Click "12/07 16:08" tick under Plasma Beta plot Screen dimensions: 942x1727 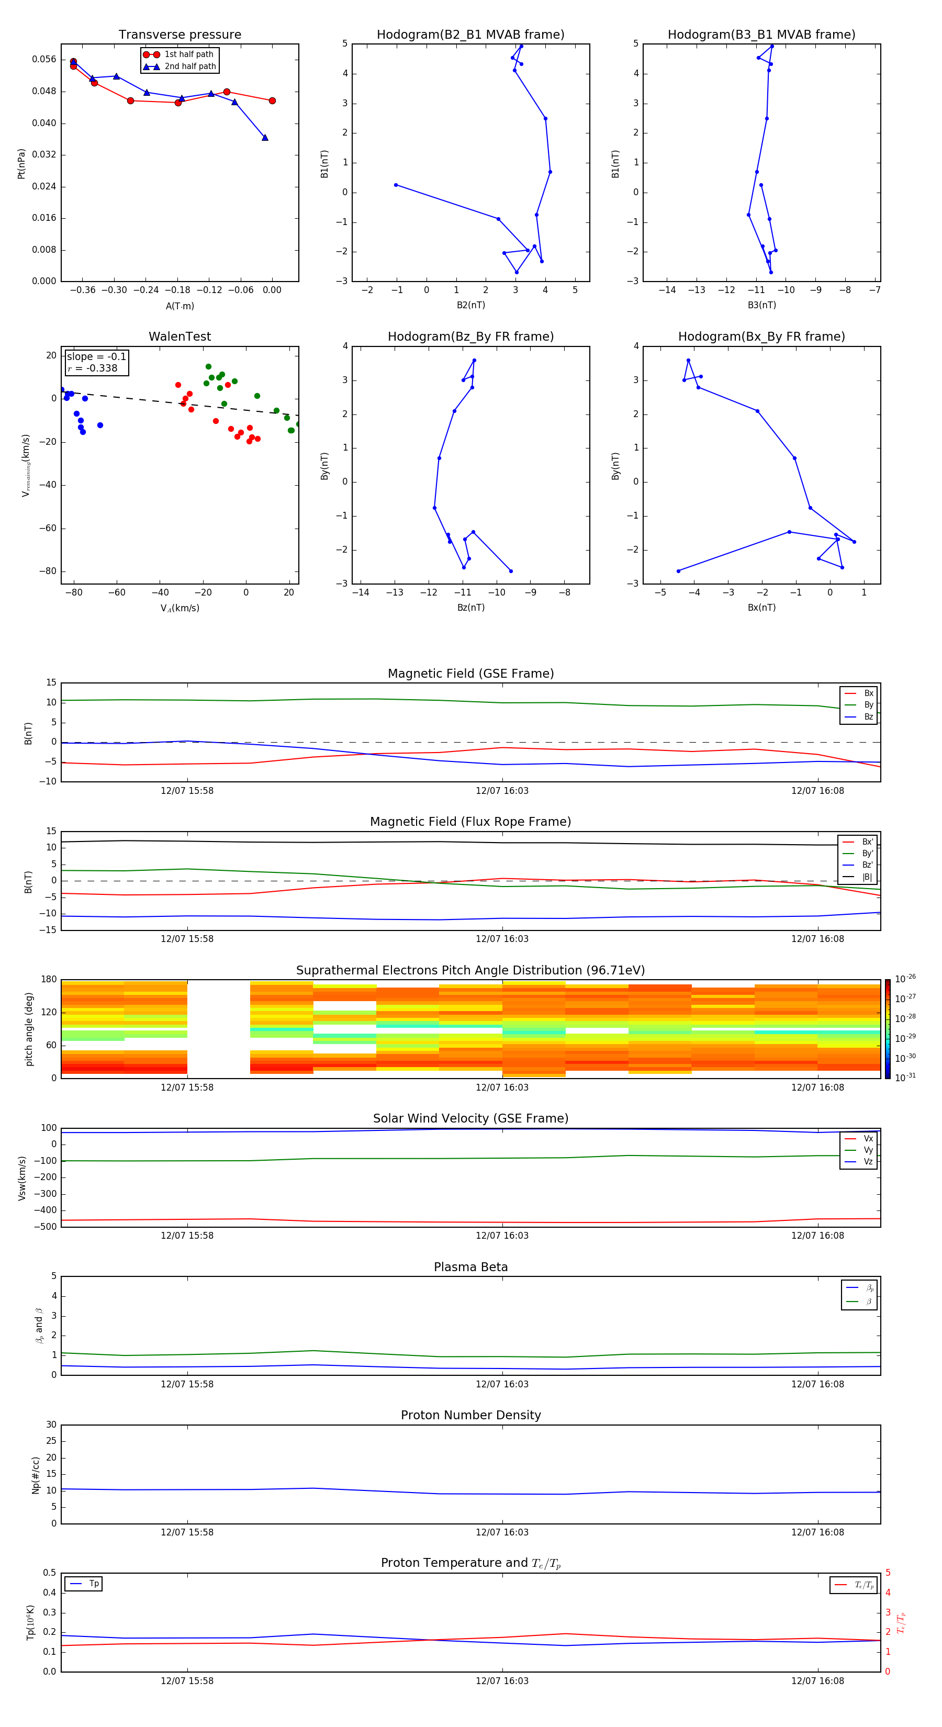click(817, 1384)
